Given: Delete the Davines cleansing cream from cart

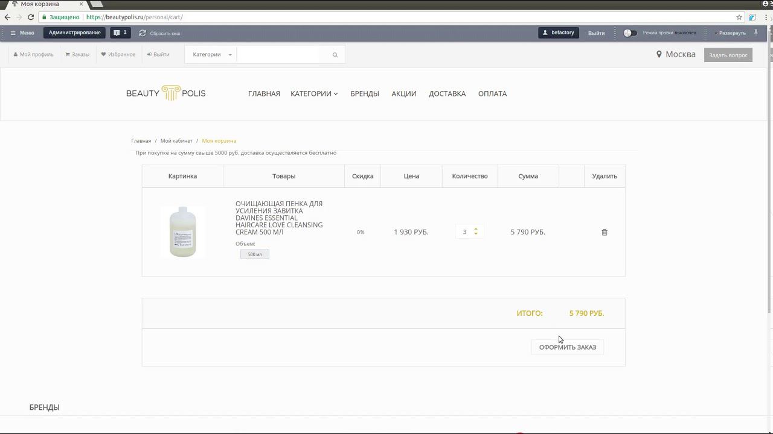Looking at the screenshot, I should pos(605,232).
